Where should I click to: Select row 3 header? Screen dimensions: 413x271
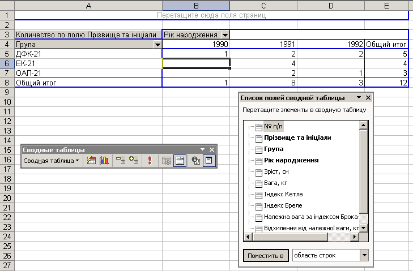click(7, 35)
